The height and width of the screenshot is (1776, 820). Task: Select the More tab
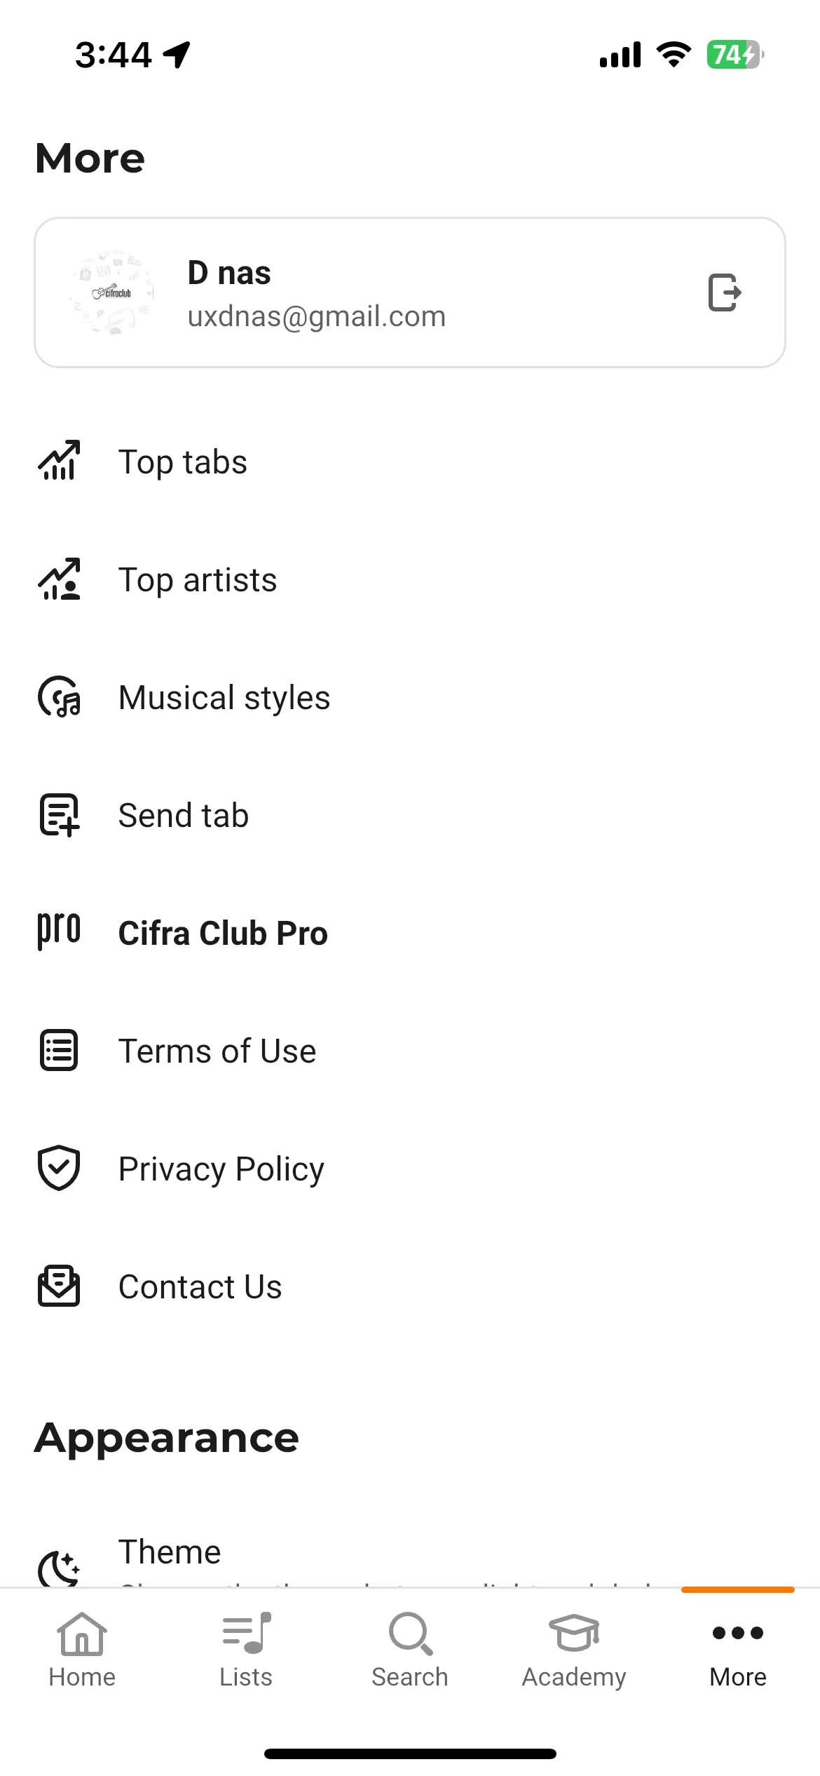pos(738,1650)
